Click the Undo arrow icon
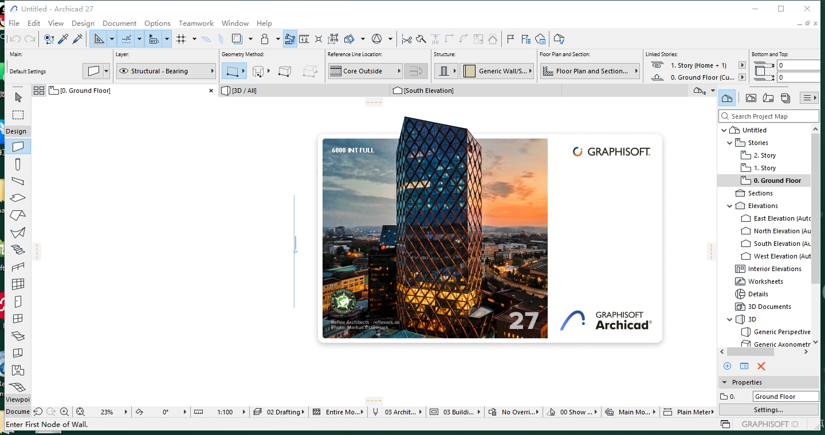This screenshot has width=825, height=435. pos(16,39)
